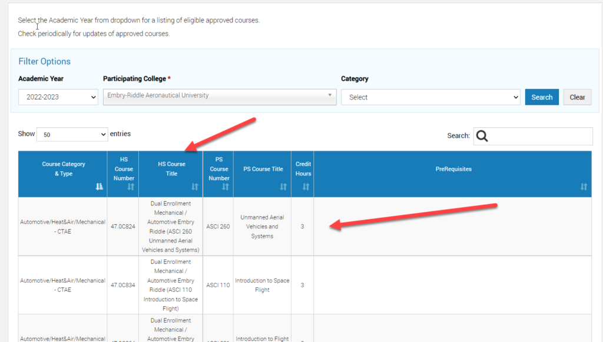Change the Show entries count dropdown
Image resolution: width=603 pixels, height=342 pixels.
pos(72,135)
